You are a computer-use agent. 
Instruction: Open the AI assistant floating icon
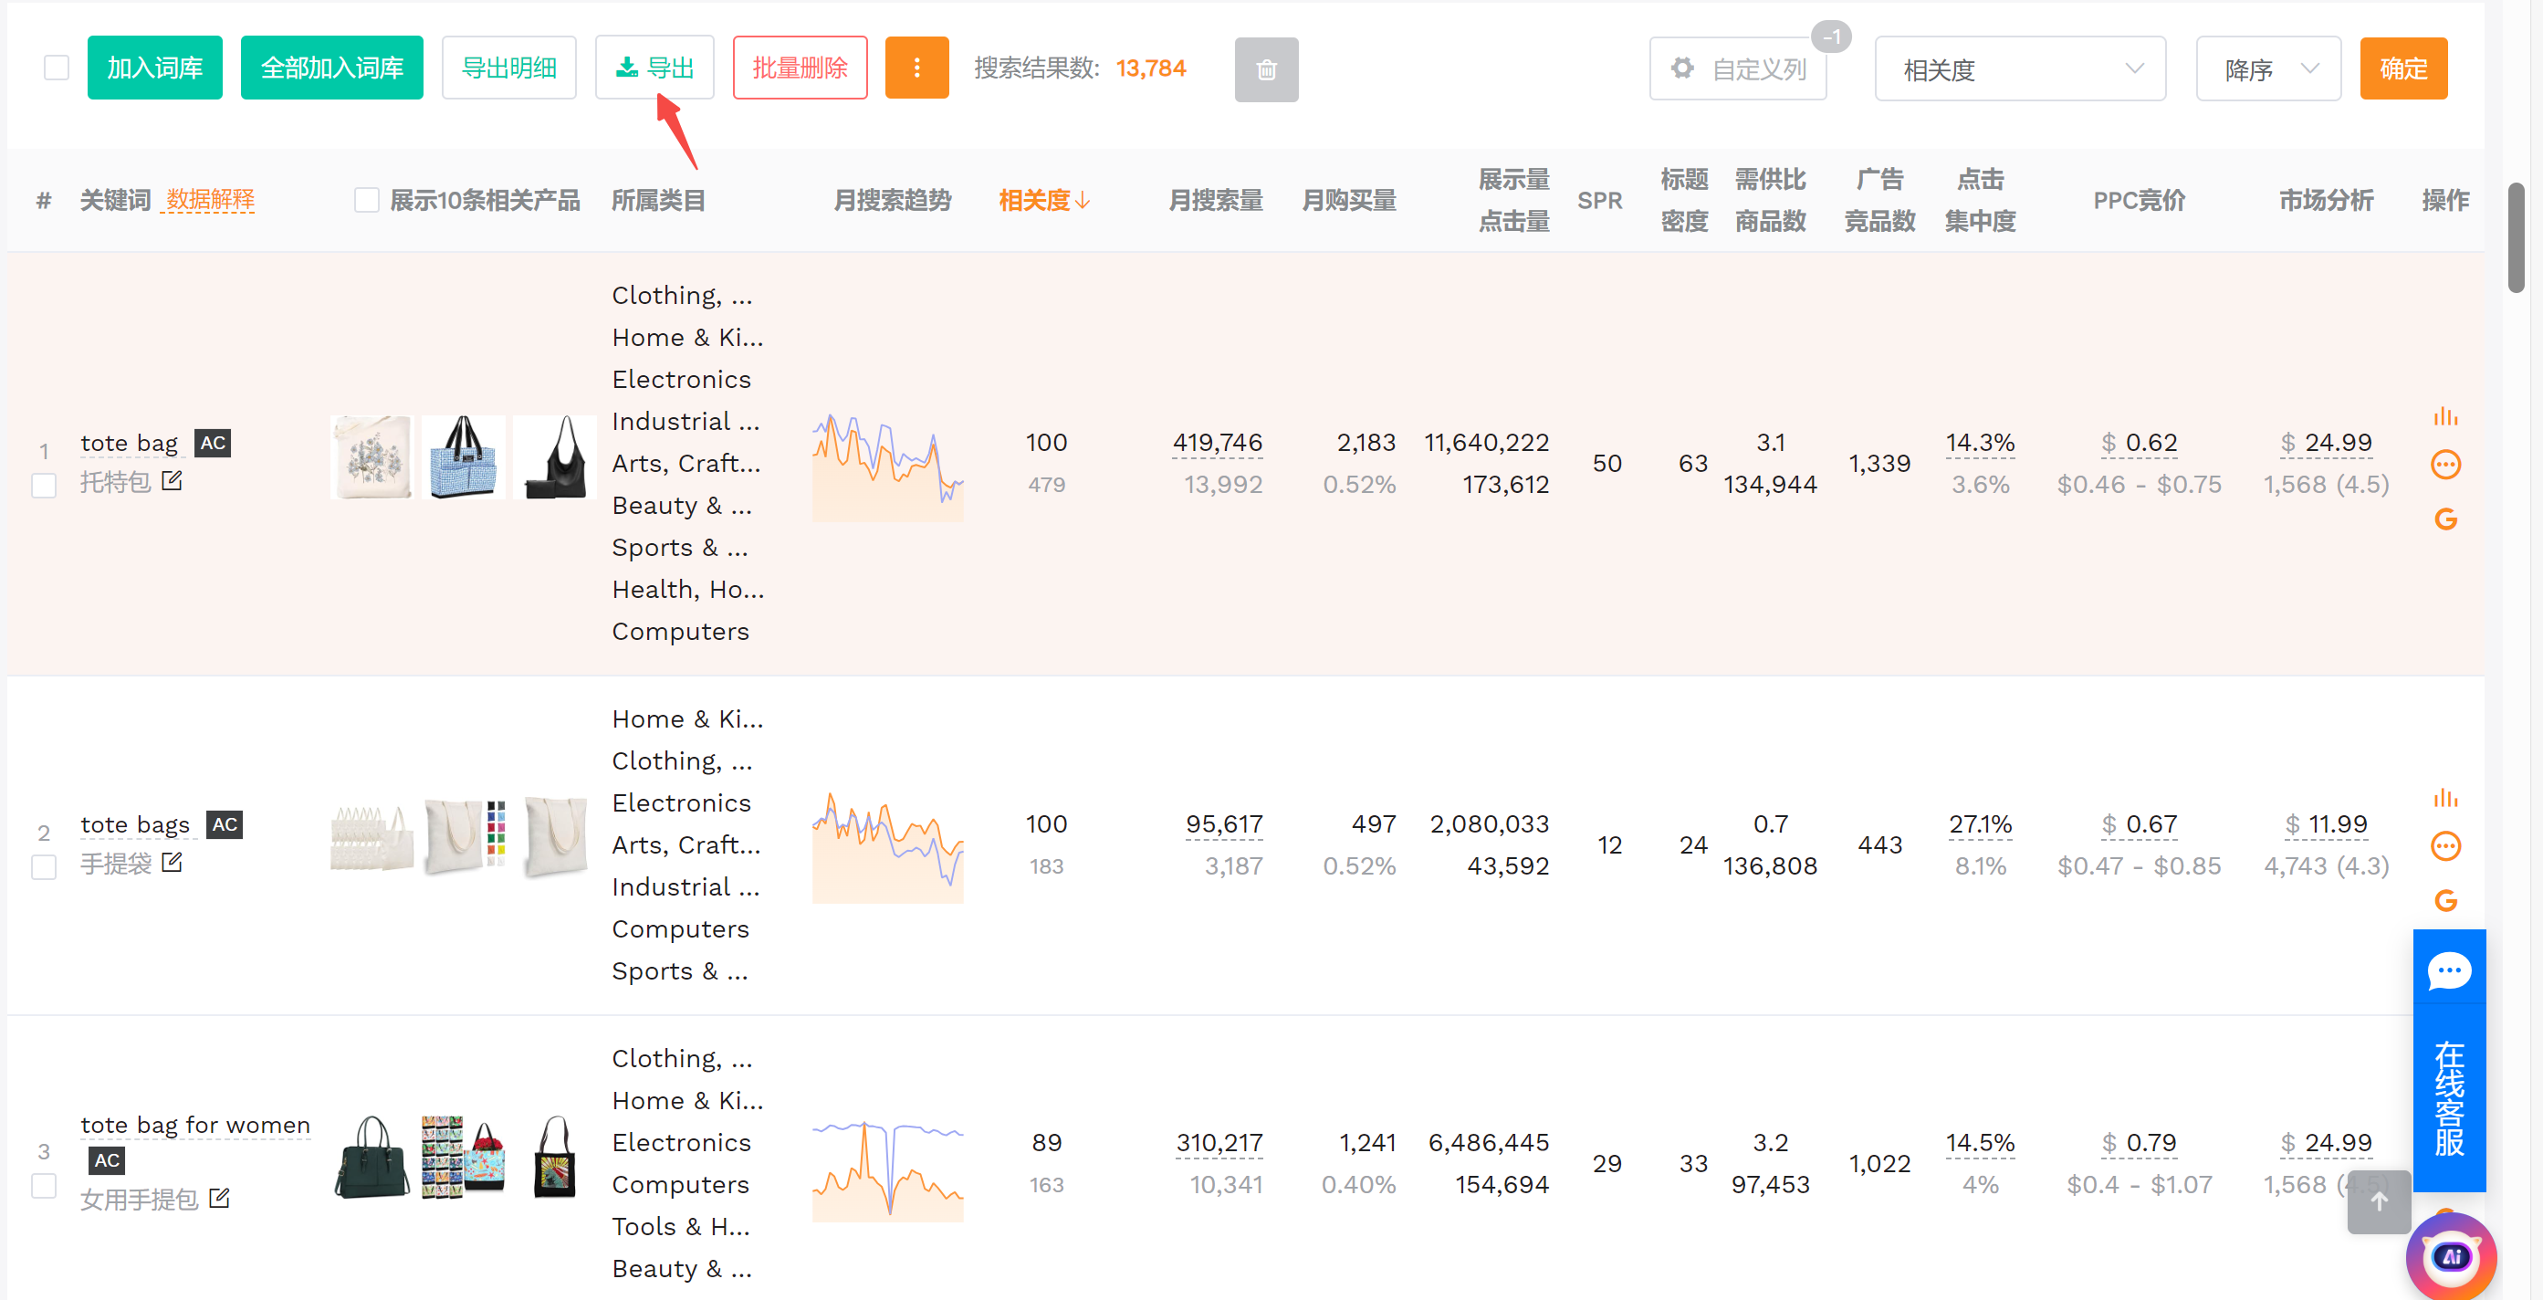[x=2451, y=1256]
